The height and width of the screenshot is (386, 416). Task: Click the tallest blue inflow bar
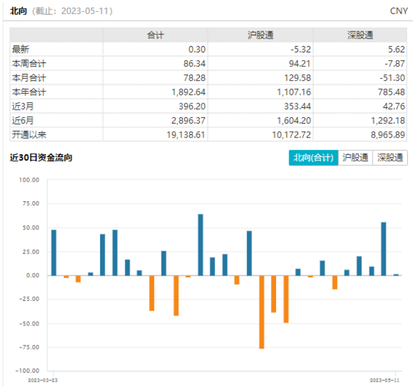coord(200,245)
